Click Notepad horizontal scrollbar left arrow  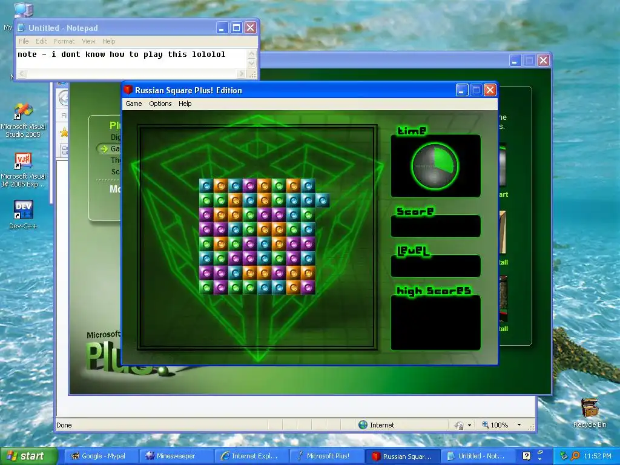pyautogui.click(x=22, y=73)
